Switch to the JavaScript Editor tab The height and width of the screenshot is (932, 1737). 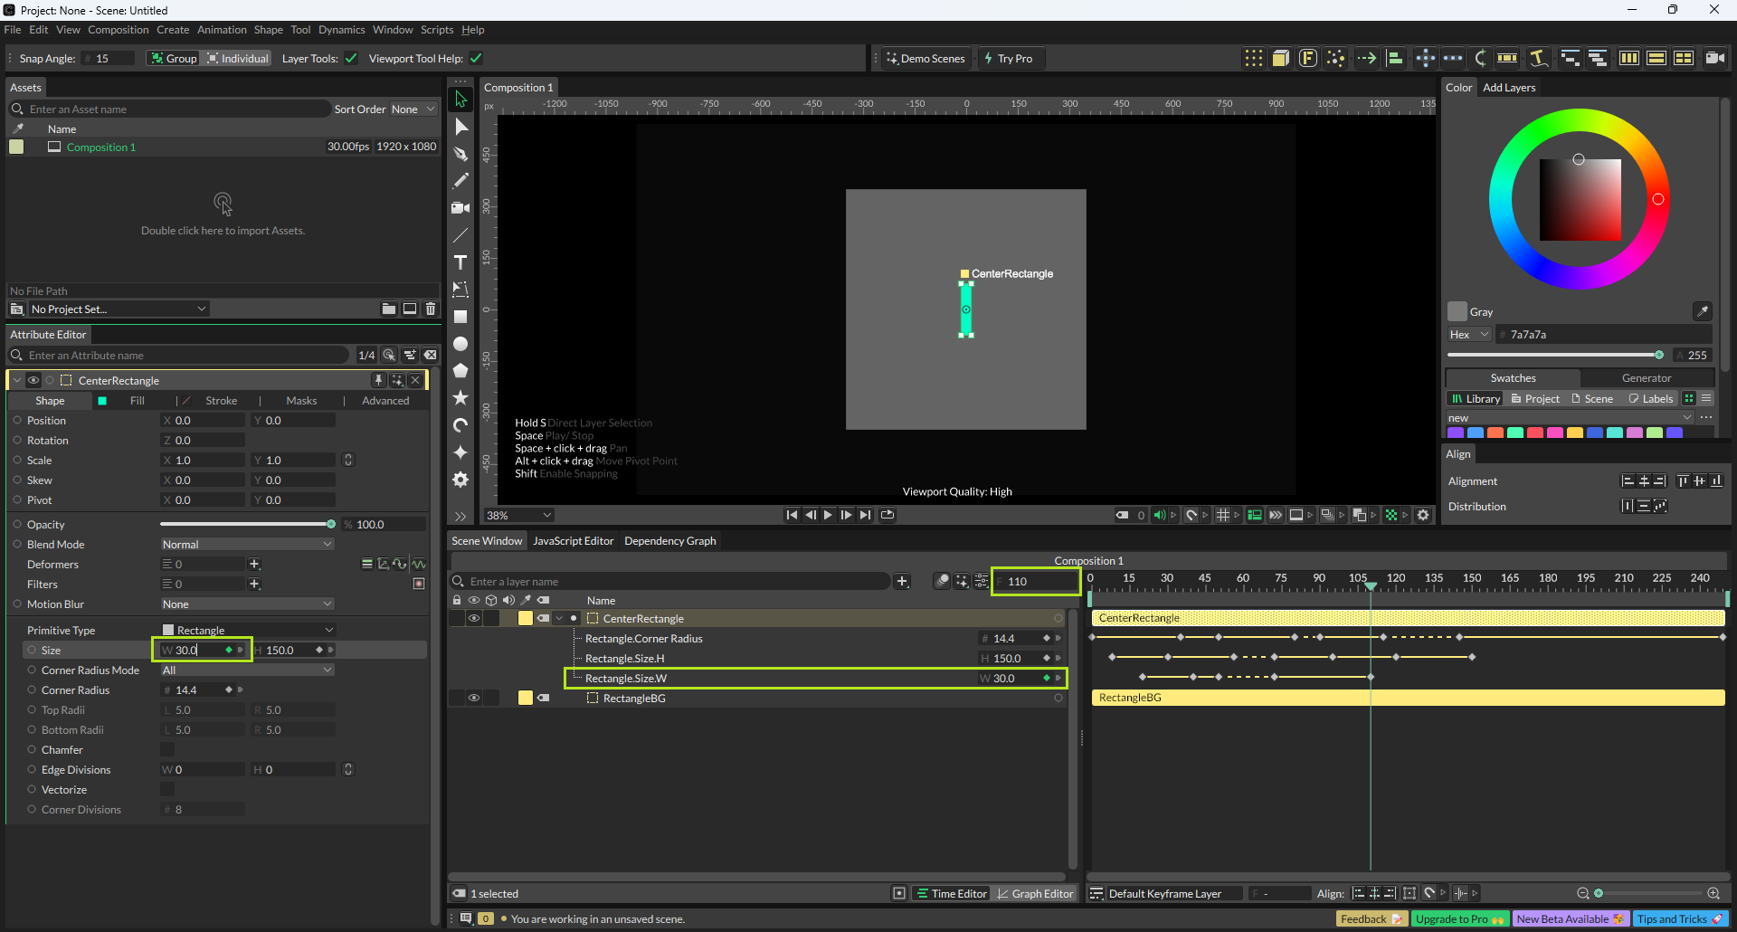tap(573, 541)
